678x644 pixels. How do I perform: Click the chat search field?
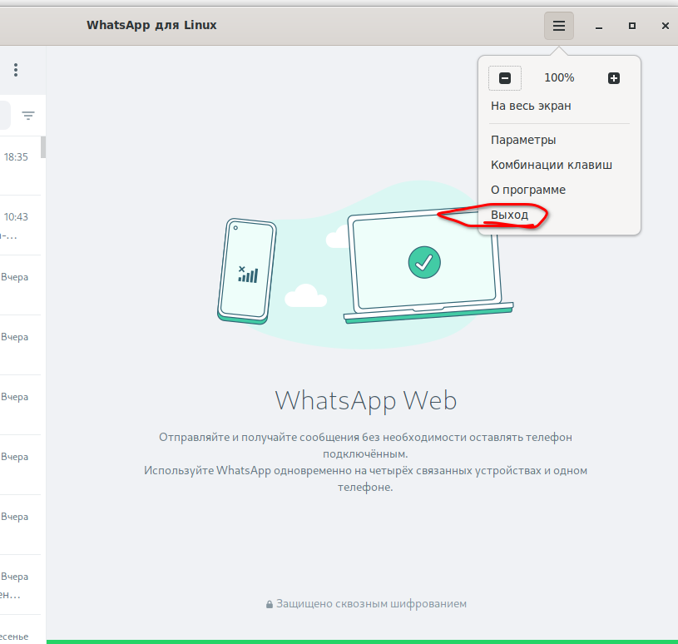pos(4,116)
